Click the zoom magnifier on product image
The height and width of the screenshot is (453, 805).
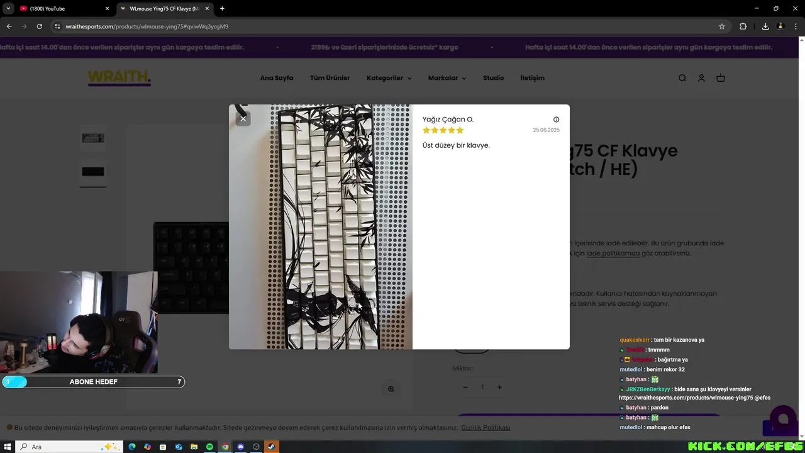(391, 389)
